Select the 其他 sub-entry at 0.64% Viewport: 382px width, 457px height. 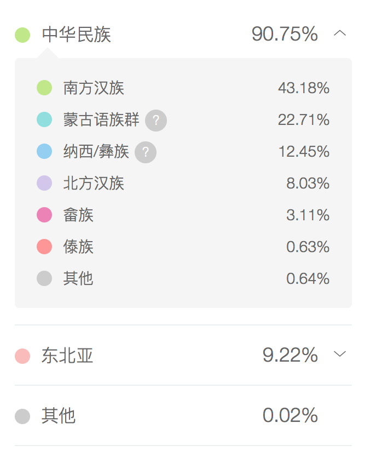pyautogui.click(x=183, y=278)
